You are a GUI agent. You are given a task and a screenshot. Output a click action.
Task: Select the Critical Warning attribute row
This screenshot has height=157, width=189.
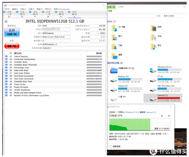click(x=54, y=56)
